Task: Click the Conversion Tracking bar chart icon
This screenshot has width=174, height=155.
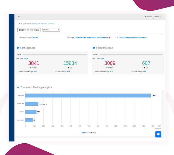Action: 18,87
